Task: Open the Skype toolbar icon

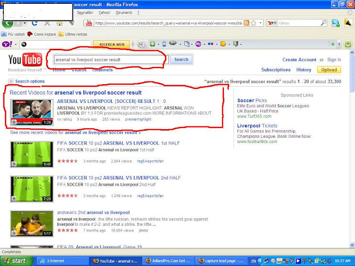Action: click(335, 23)
